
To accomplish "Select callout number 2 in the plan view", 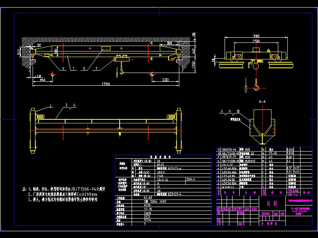I will [x=50, y=106].
